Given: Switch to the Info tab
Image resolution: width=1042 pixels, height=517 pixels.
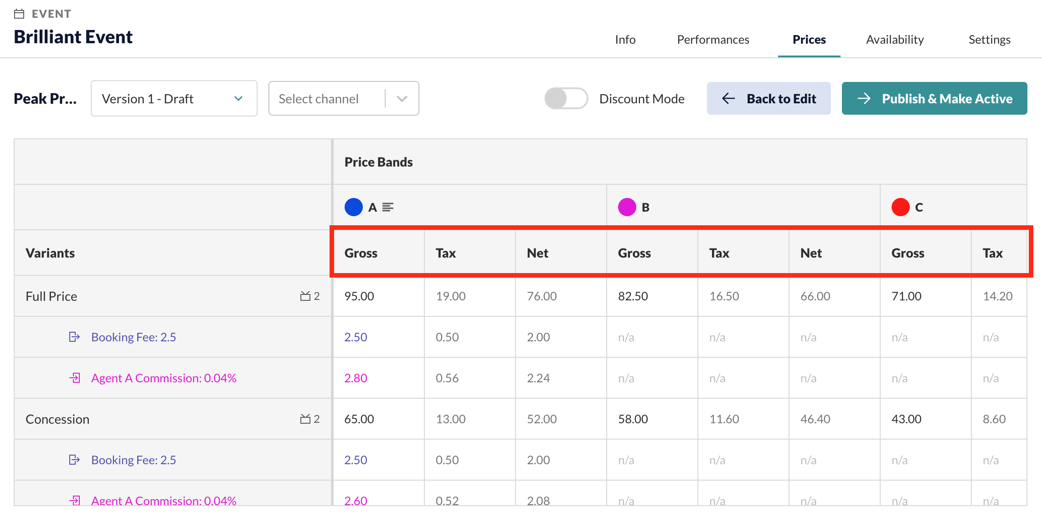Looking at the screenshot, I should click(625, 40).
